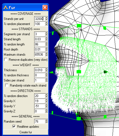Viewport: 119px width, 136px height.
Task: Adjust Strand length spinner arrows
Action: tap(46, 39)
